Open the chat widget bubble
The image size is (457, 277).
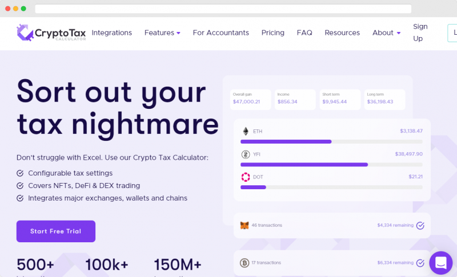tap(440, 263)
